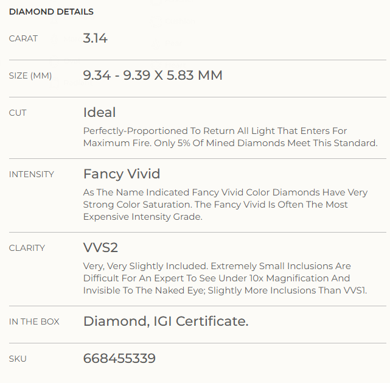Click the Diamond, IGI Certificate text
This screenshot has height=383, width=390.
click(166, 322)
